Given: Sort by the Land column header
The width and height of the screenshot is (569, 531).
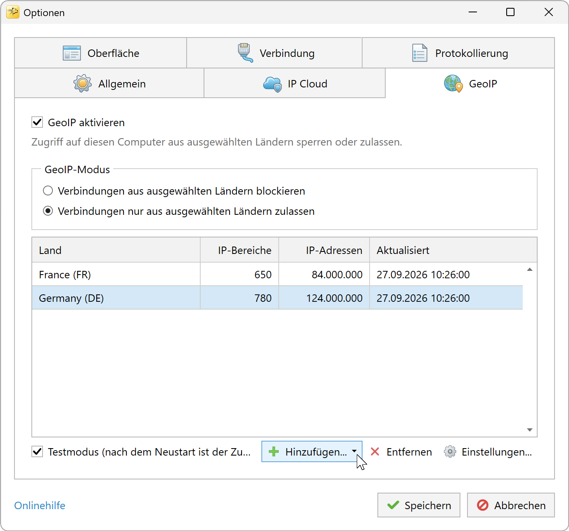Looking at the screenshot, I should click(x=116, y=250).
